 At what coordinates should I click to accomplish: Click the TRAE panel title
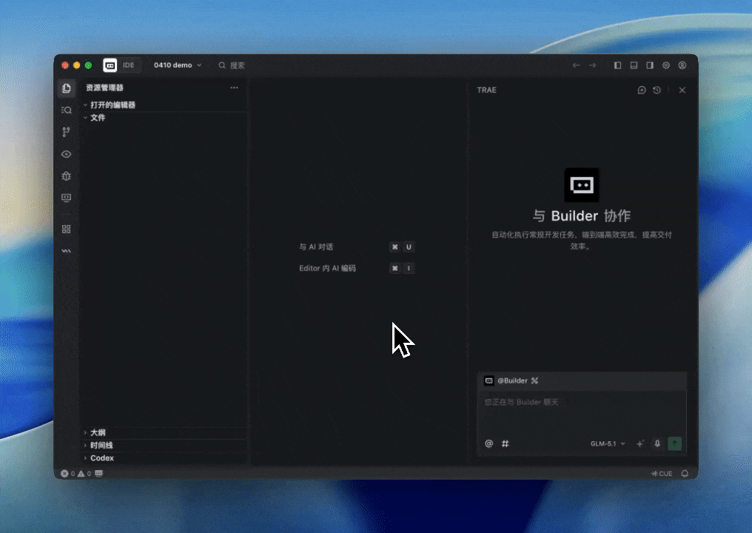click(487, 90)
